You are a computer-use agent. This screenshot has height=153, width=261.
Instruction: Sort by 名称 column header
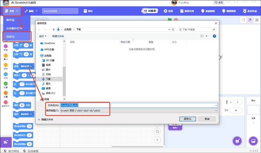pos(72,42)
